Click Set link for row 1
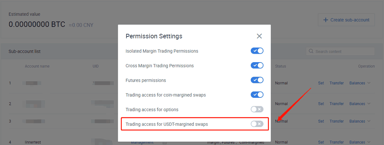384x145 pixels. (x=321, y=83)
